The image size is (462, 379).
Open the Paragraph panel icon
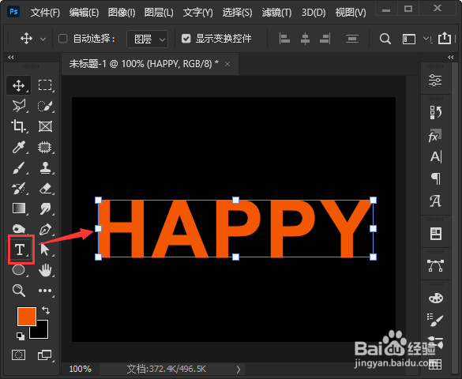click(x=436, y=178)
